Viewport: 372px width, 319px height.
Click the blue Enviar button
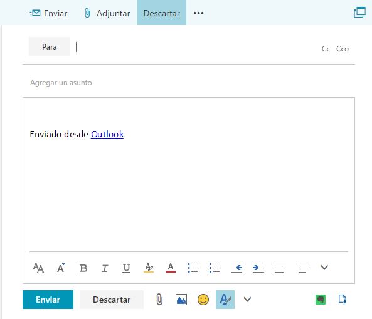click(x=48, y=300)
